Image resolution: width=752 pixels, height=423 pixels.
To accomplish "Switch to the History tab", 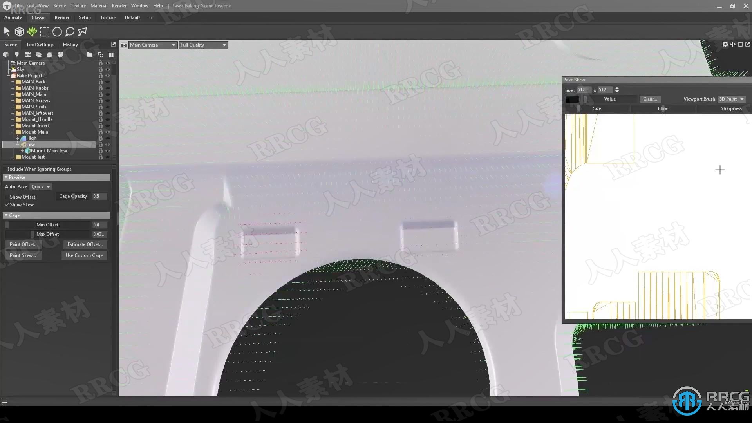I will [70, 45].
